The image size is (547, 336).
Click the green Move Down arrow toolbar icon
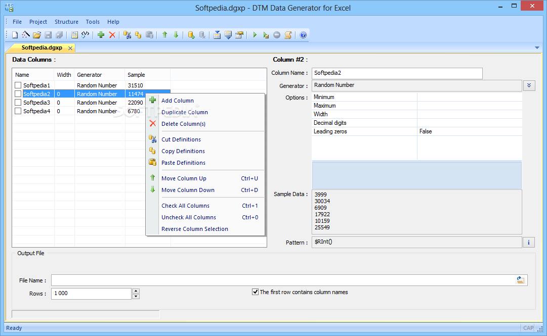[176, 35]
